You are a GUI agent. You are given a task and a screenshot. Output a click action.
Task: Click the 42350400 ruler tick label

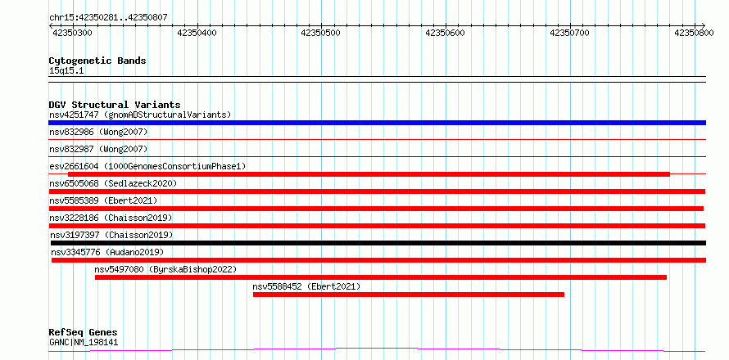click(197, 33)
